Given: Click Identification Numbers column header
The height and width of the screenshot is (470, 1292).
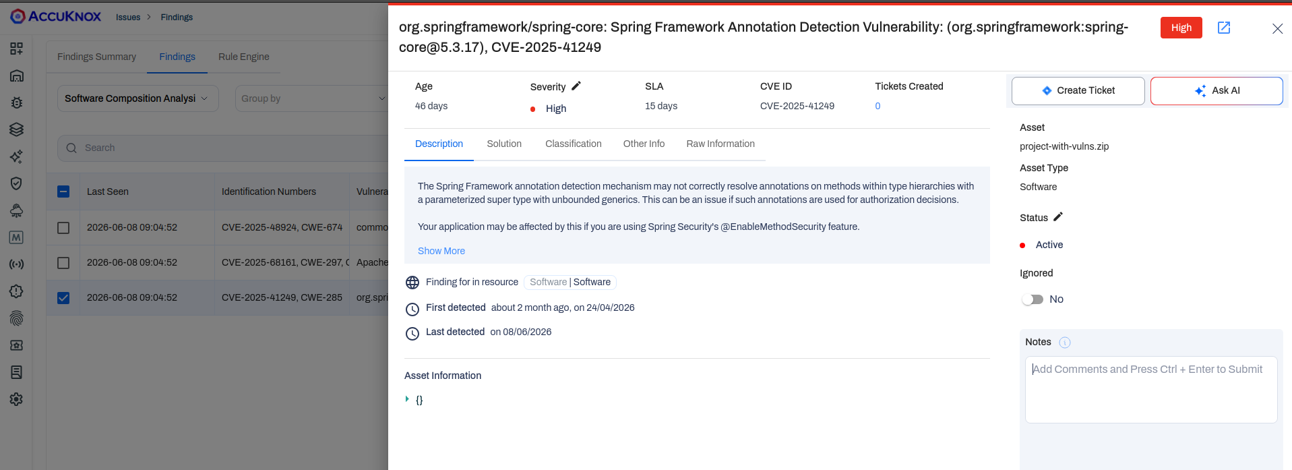Looking at the screenshot, I should coord(269,192).
